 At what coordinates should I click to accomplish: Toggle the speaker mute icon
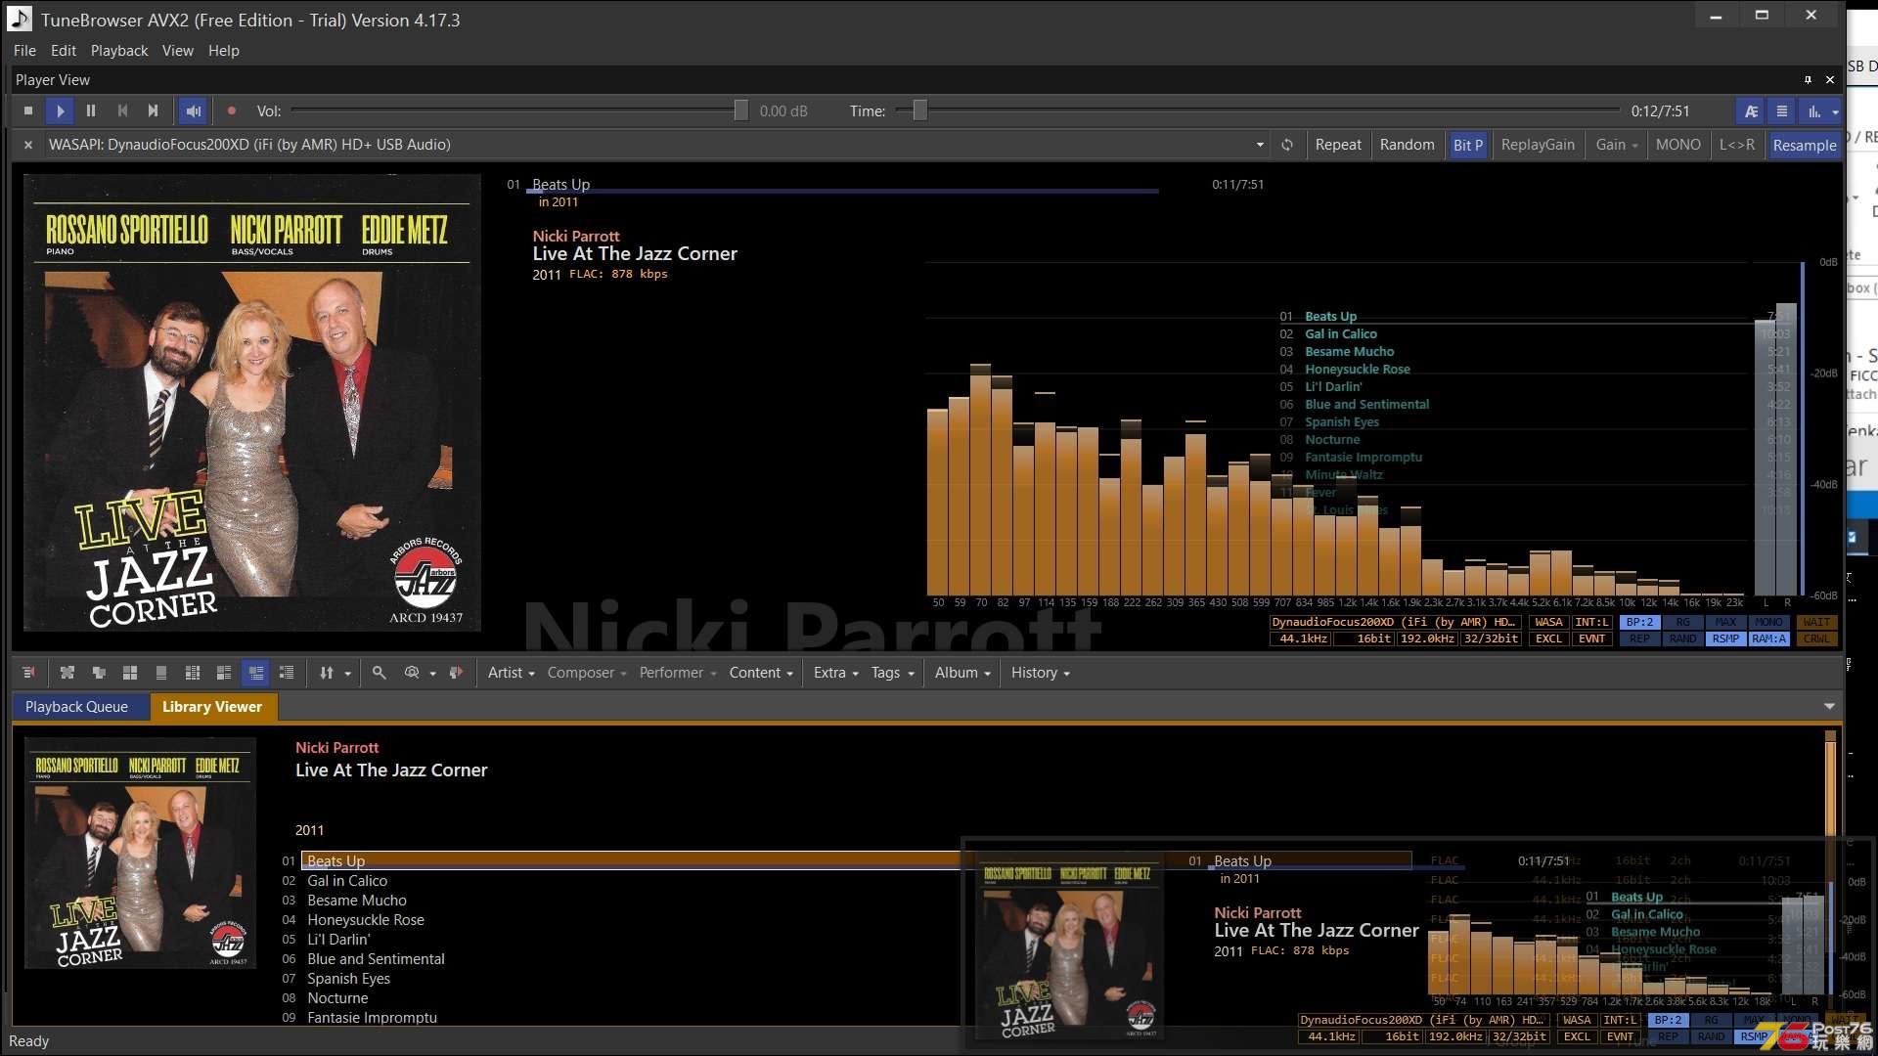(193, 111)
